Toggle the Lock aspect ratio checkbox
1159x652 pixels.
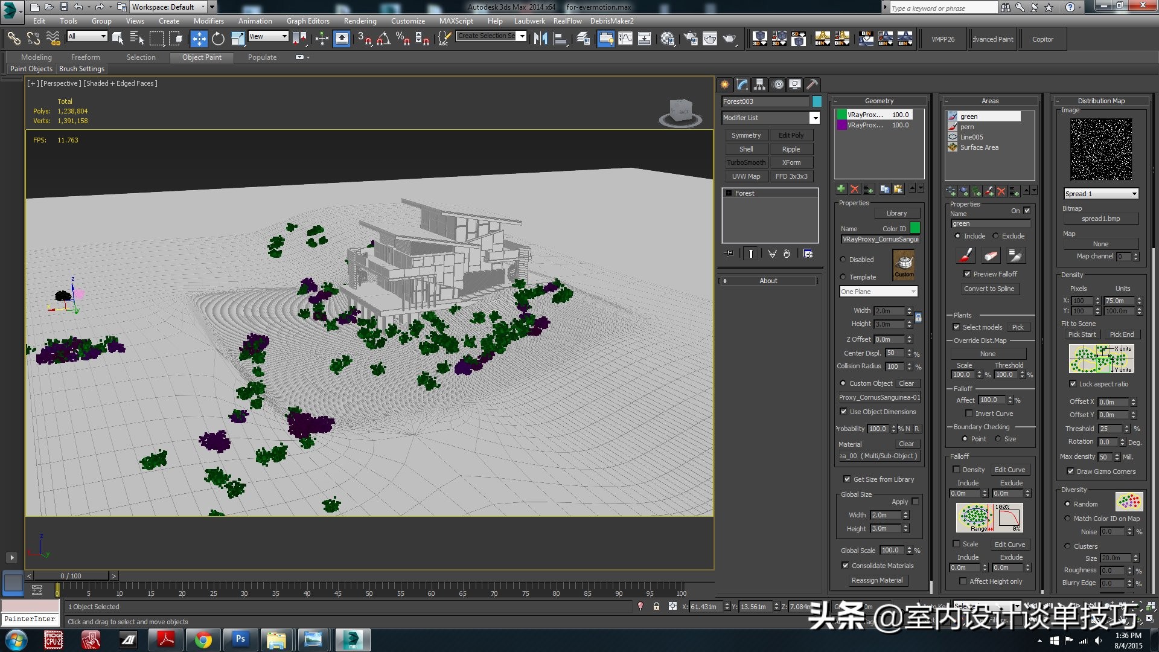click(1073, 384)
